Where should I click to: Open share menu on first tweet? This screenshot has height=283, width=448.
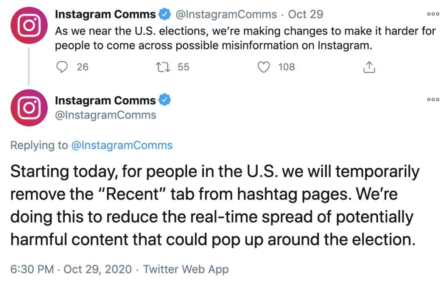[x=369, y=67]
